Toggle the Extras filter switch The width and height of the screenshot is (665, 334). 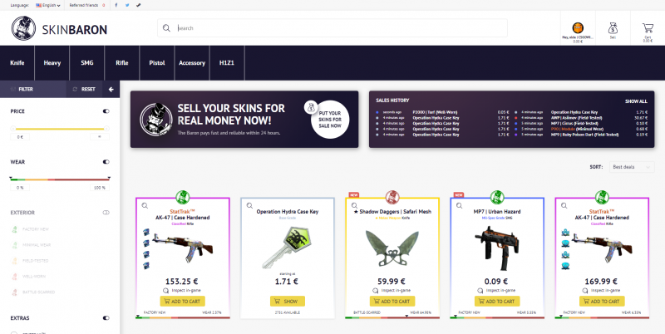[x=106, y=318]
